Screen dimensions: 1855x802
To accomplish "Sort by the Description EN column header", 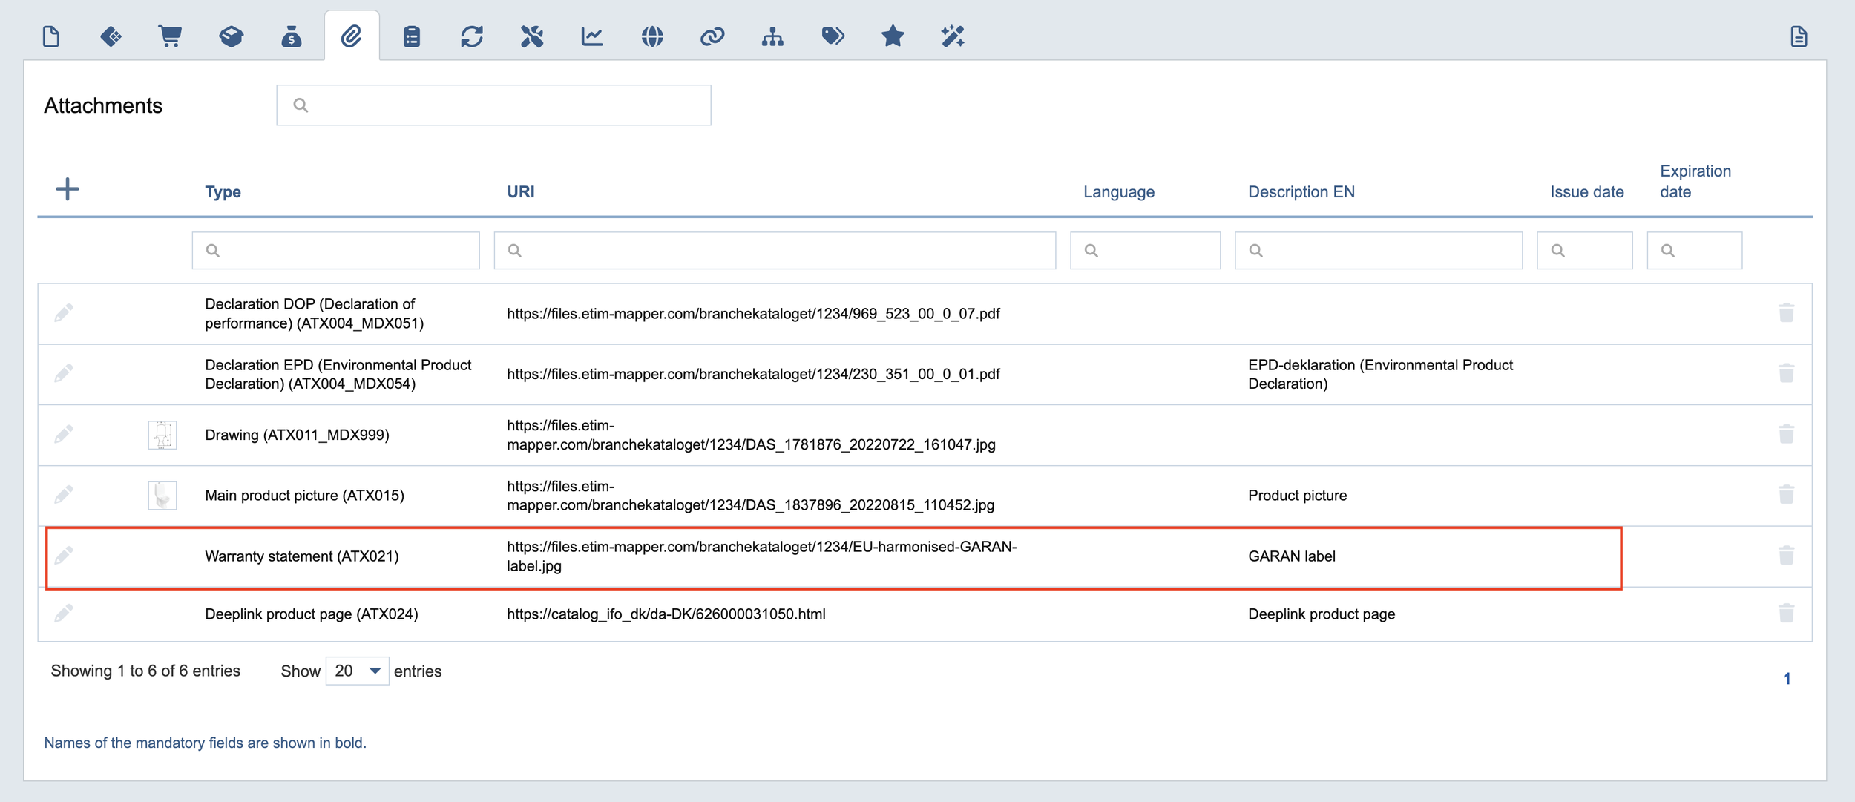I will pyautogui.click(x=1301, y=191).
